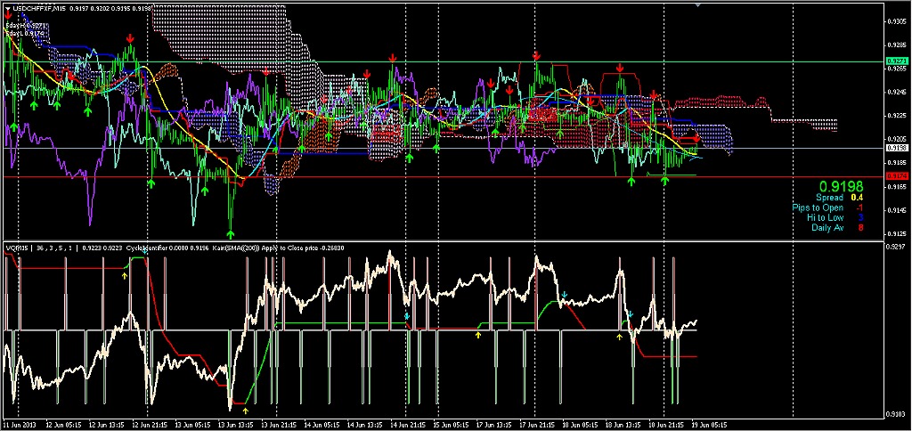Select the red down arrow in the chart's top-left corner
This screenshot has width=912, height=431.
6,16
